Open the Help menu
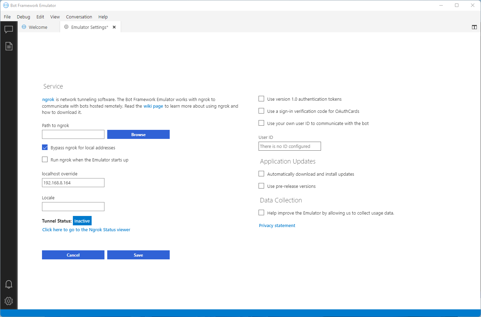The width and height of the screenshot is (481, 317). coord(103,17)
